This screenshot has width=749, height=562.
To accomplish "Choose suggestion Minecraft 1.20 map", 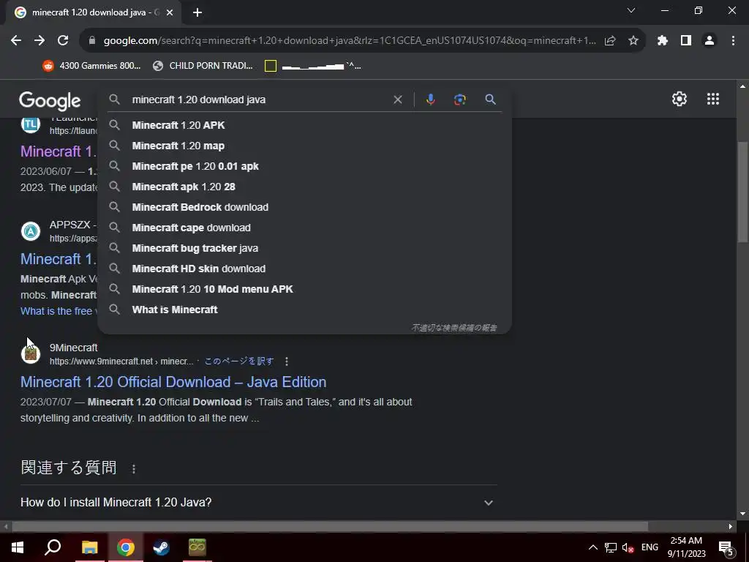I will click(x=305, y=146).
